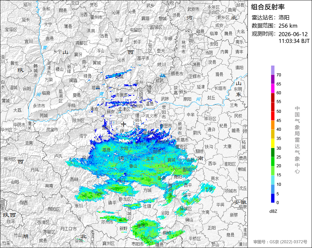Click the magenta 60-65 dBZ legend swatch
Viewport: 312px width, 248px height.
click(x=273, y=88)
